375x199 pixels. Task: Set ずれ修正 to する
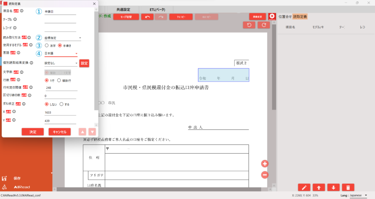tap(61, 104)
